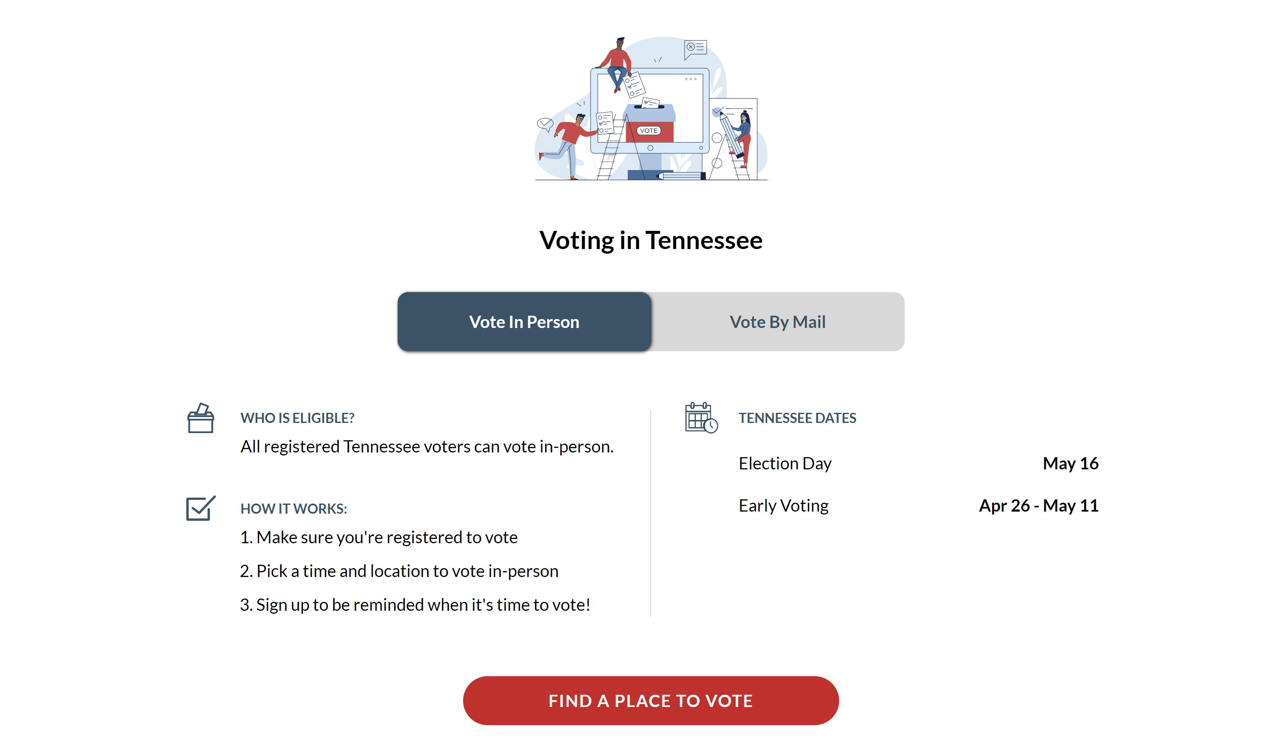This screenshot has width=1279, height=745.
Task: Click the ballot box icon beside Who Is Eligible
Action: click(x=200, y=418)
